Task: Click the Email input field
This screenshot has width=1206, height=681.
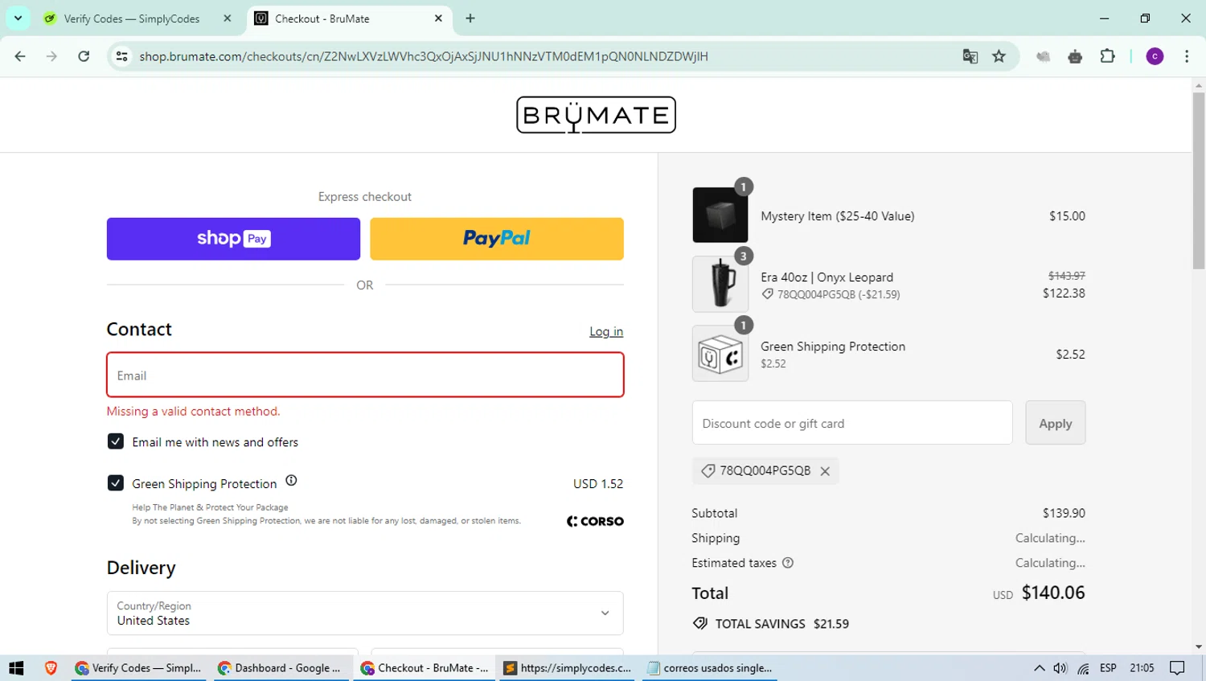Action: [x=365, y=375]
